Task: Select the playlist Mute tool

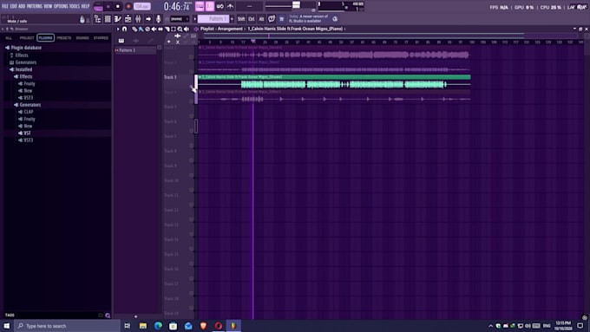Action: 154,29
